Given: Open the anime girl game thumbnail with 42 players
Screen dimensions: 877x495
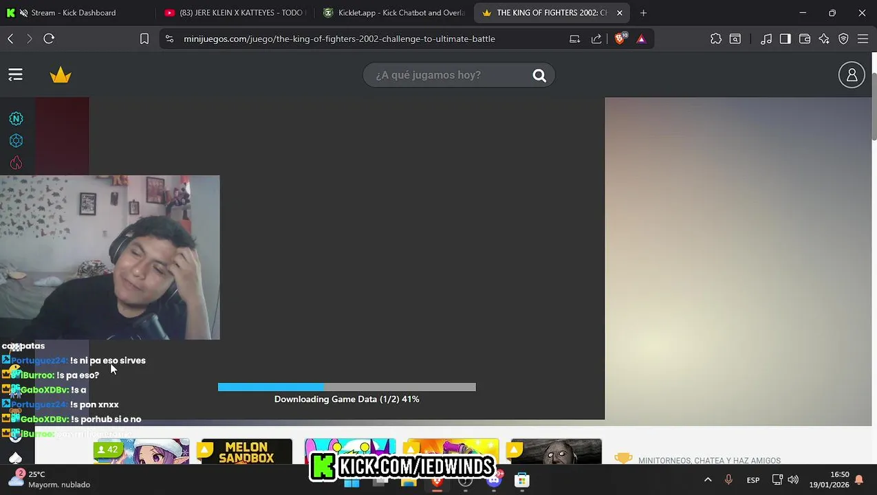Looking at the screenshot, I should pyautogui.click(x=141, y=451).
